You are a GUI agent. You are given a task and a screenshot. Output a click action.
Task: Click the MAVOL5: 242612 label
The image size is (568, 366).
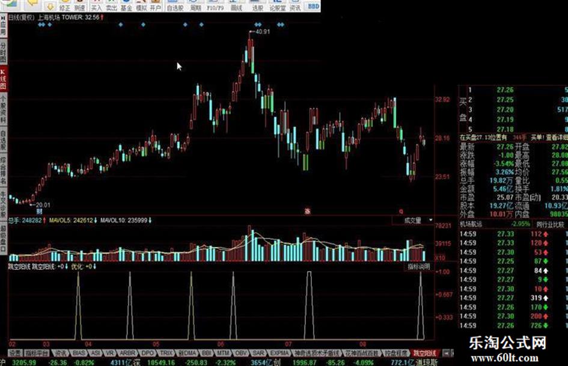(72, 220)
